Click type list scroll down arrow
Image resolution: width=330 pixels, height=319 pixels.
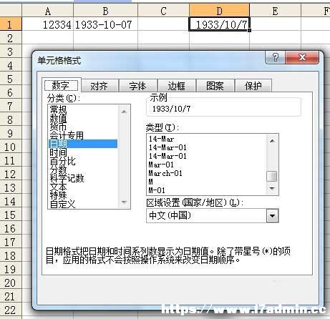coord(272,189)
